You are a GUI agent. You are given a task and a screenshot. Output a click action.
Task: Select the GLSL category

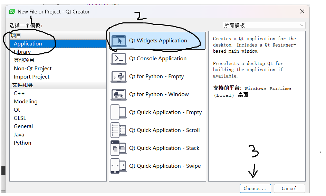point(58,118)
